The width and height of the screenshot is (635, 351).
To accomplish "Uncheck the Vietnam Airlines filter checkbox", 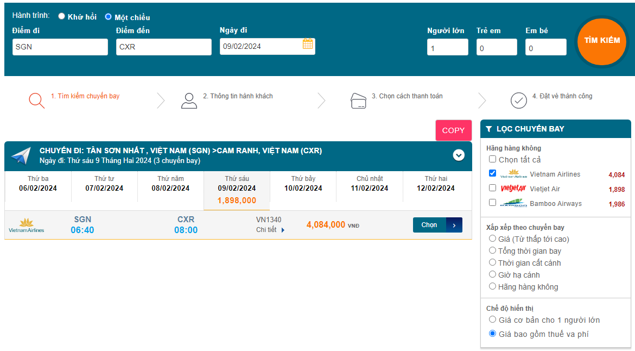I will (x=492, y=173).
